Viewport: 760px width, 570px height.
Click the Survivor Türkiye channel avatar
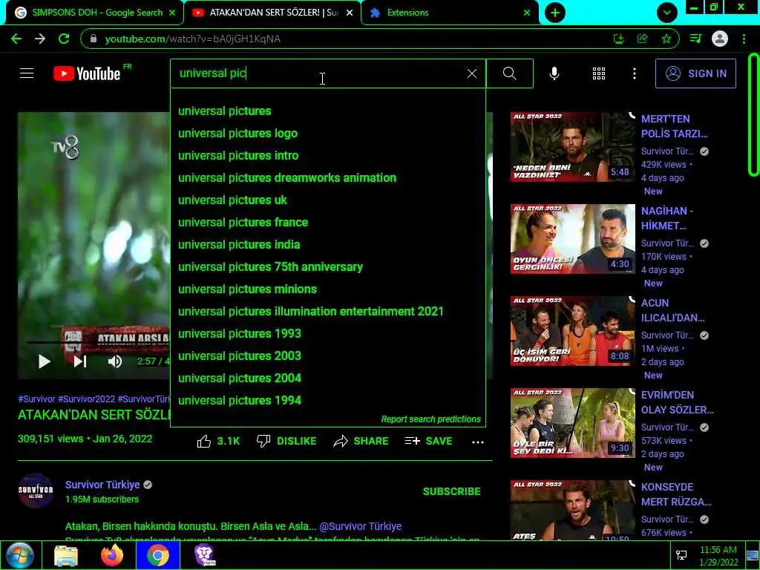[x=36, y=491]
